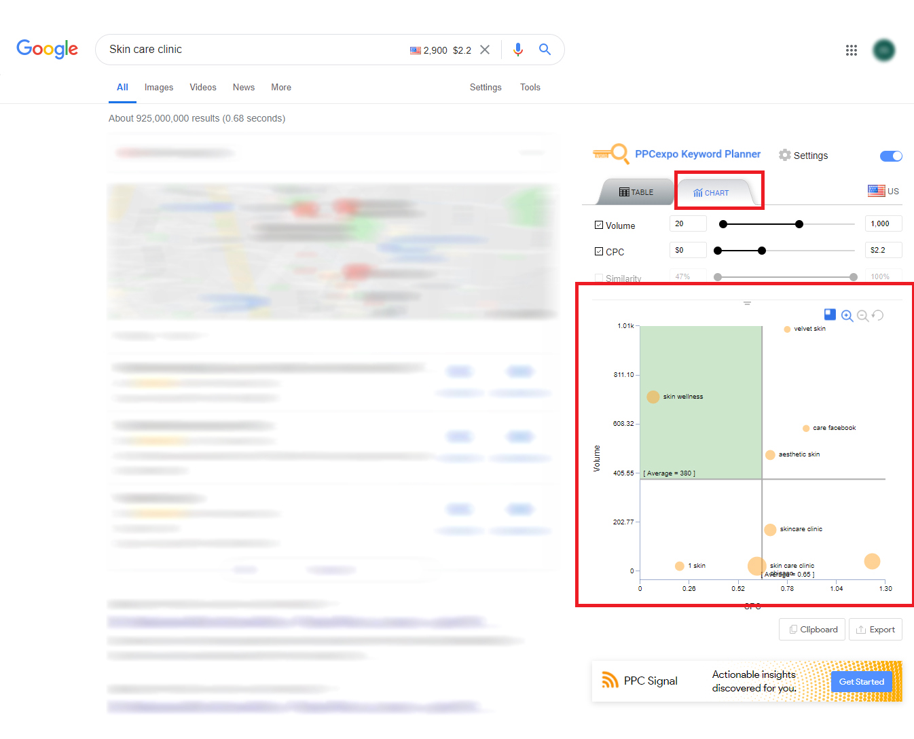
Task: Clear the search box with X icon
Action: pyautogui.click(x=485, y=50)
